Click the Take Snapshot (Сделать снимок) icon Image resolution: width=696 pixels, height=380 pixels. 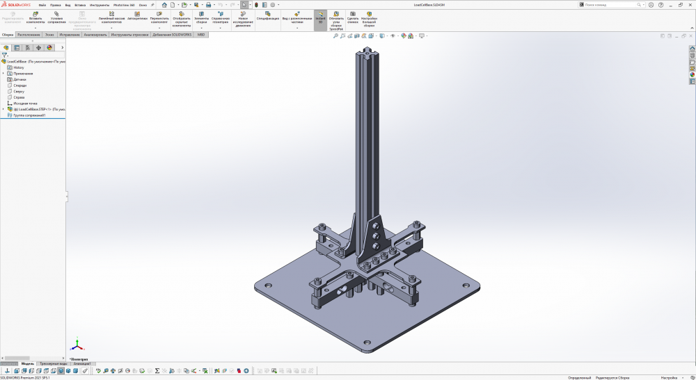click(352, 13)
